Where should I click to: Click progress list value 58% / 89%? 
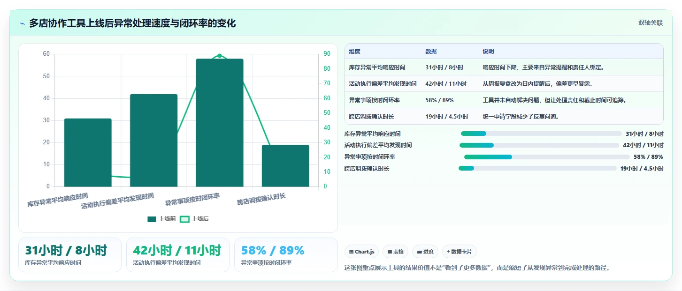pos(648,157)
